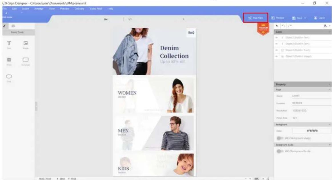Click the Panel Area value 1x1

[295, 118]
